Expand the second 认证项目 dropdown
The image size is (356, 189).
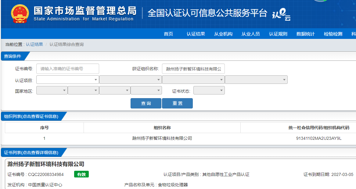(131, 80)
